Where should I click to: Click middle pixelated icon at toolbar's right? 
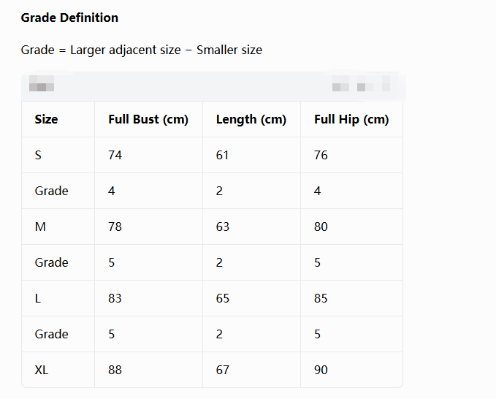click(365, 83)
